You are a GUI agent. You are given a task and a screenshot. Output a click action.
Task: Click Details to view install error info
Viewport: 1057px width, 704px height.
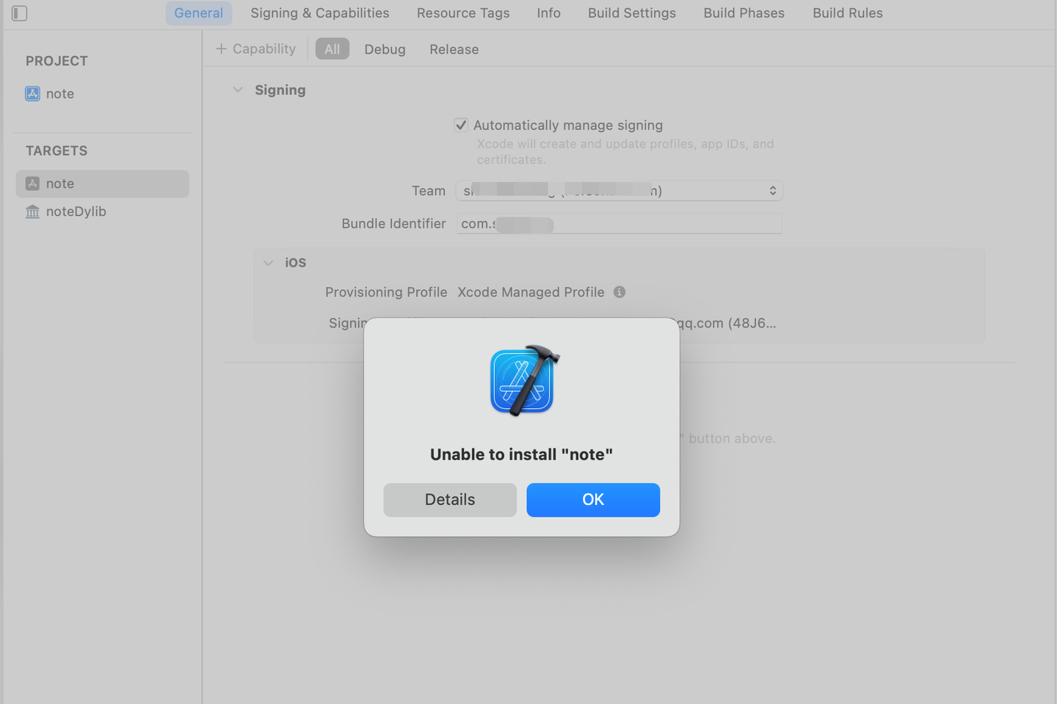pos(449,499)
